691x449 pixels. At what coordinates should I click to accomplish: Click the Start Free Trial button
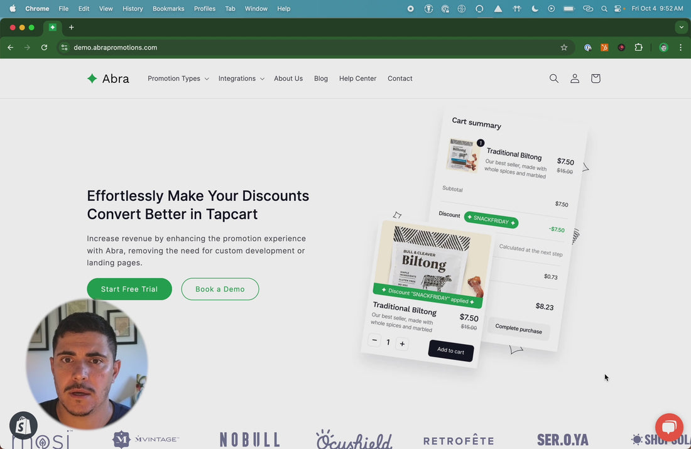(x=129, y=289)
